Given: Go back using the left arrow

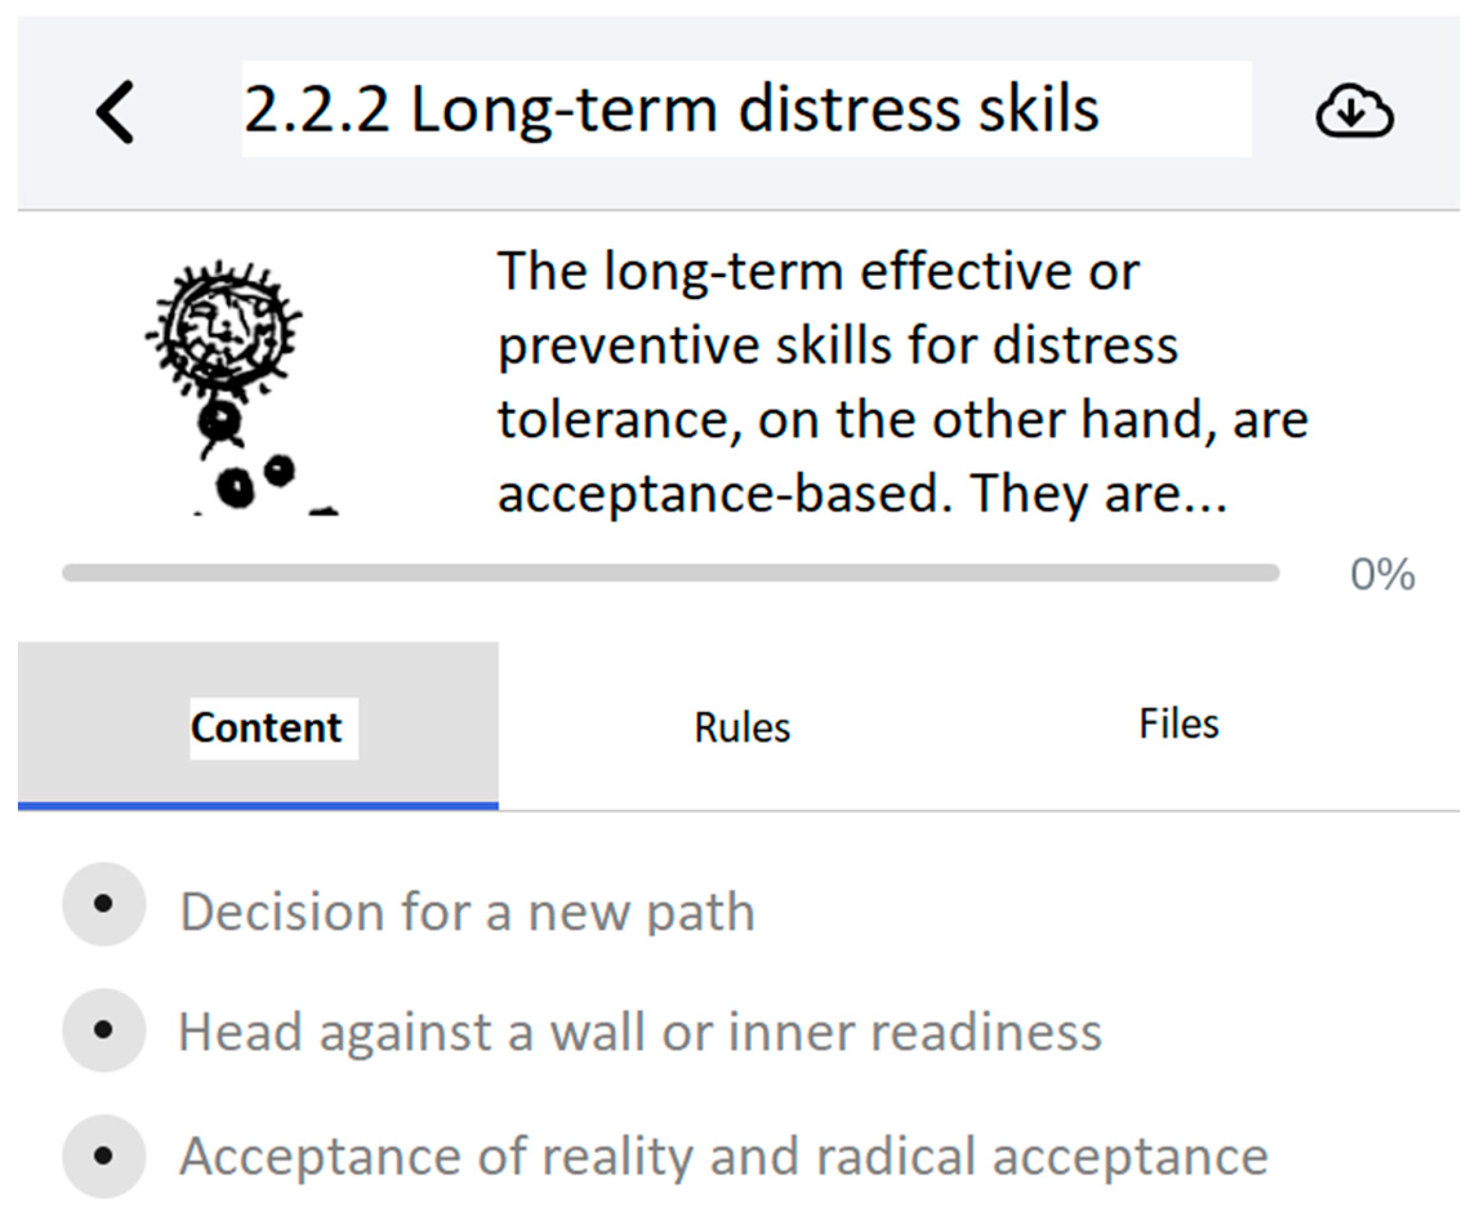Looking at the screenshot, I should tap(115, 111).
